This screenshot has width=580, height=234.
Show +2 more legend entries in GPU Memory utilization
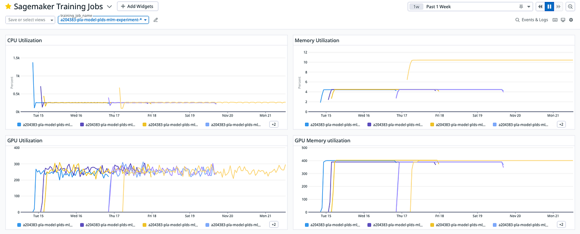[x=561, y=224]
